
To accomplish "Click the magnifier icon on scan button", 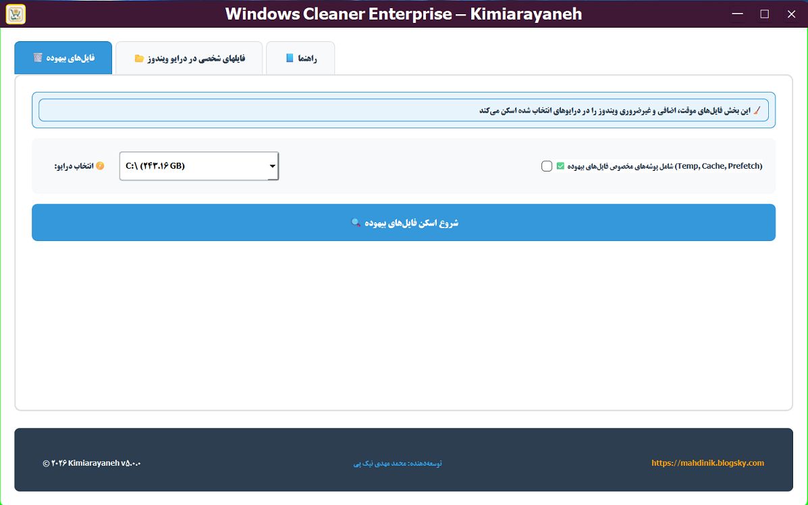I will (356, 223).
